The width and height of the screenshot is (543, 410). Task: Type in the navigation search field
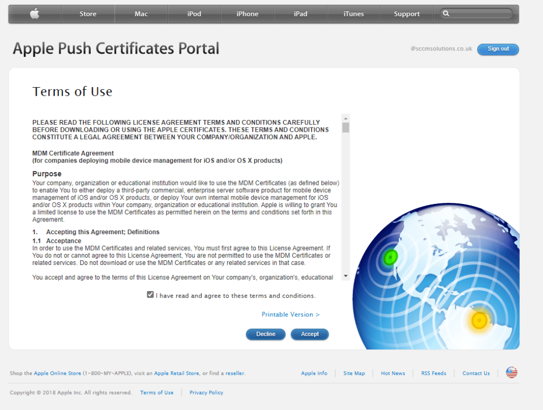click(480, 14)
